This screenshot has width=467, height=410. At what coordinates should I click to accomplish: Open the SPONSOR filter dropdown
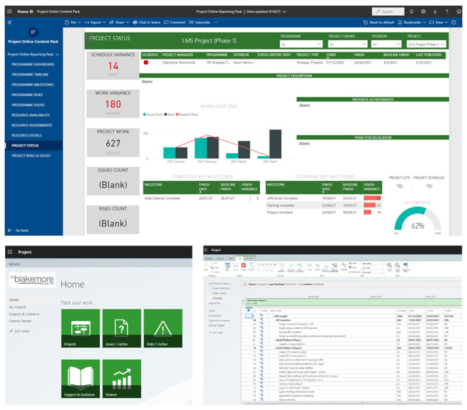(x=386, y=44)
